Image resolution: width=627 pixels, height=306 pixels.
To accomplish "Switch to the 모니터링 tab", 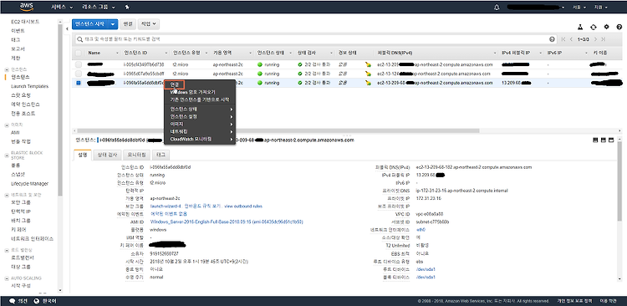I will tap(137, 156).
